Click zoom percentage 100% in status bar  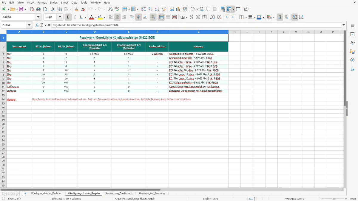pos(353,199)
